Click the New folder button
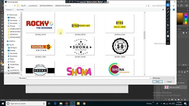The height and width of the screenshot is (106, 189). [x=20, y=10]
